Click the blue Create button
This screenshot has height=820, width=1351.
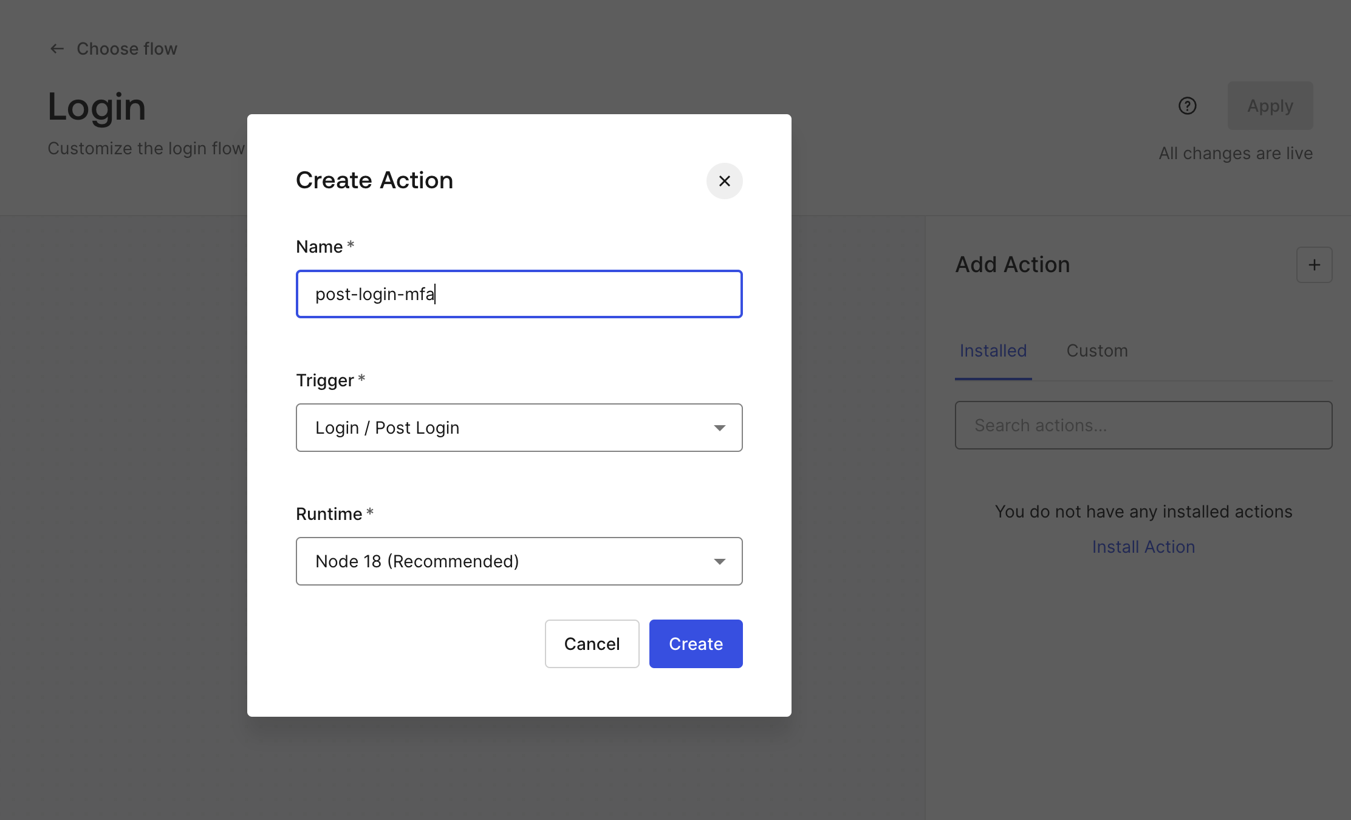[x=696, y=644]
